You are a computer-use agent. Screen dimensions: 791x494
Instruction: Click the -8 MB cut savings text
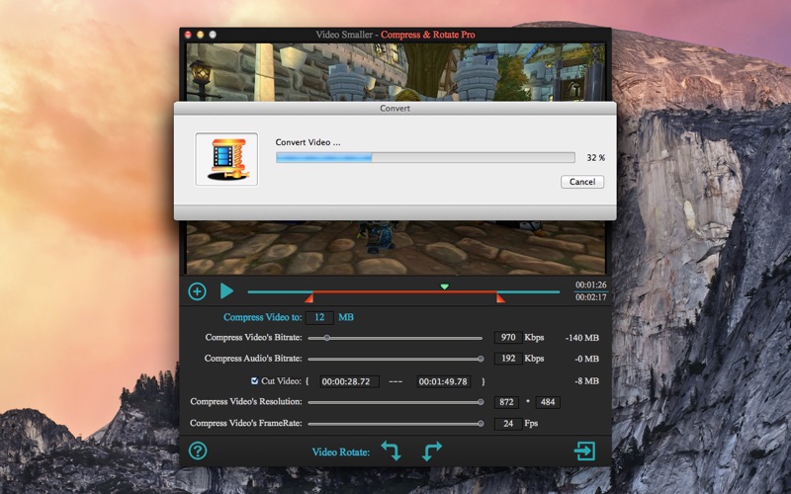tap(586, 381)
